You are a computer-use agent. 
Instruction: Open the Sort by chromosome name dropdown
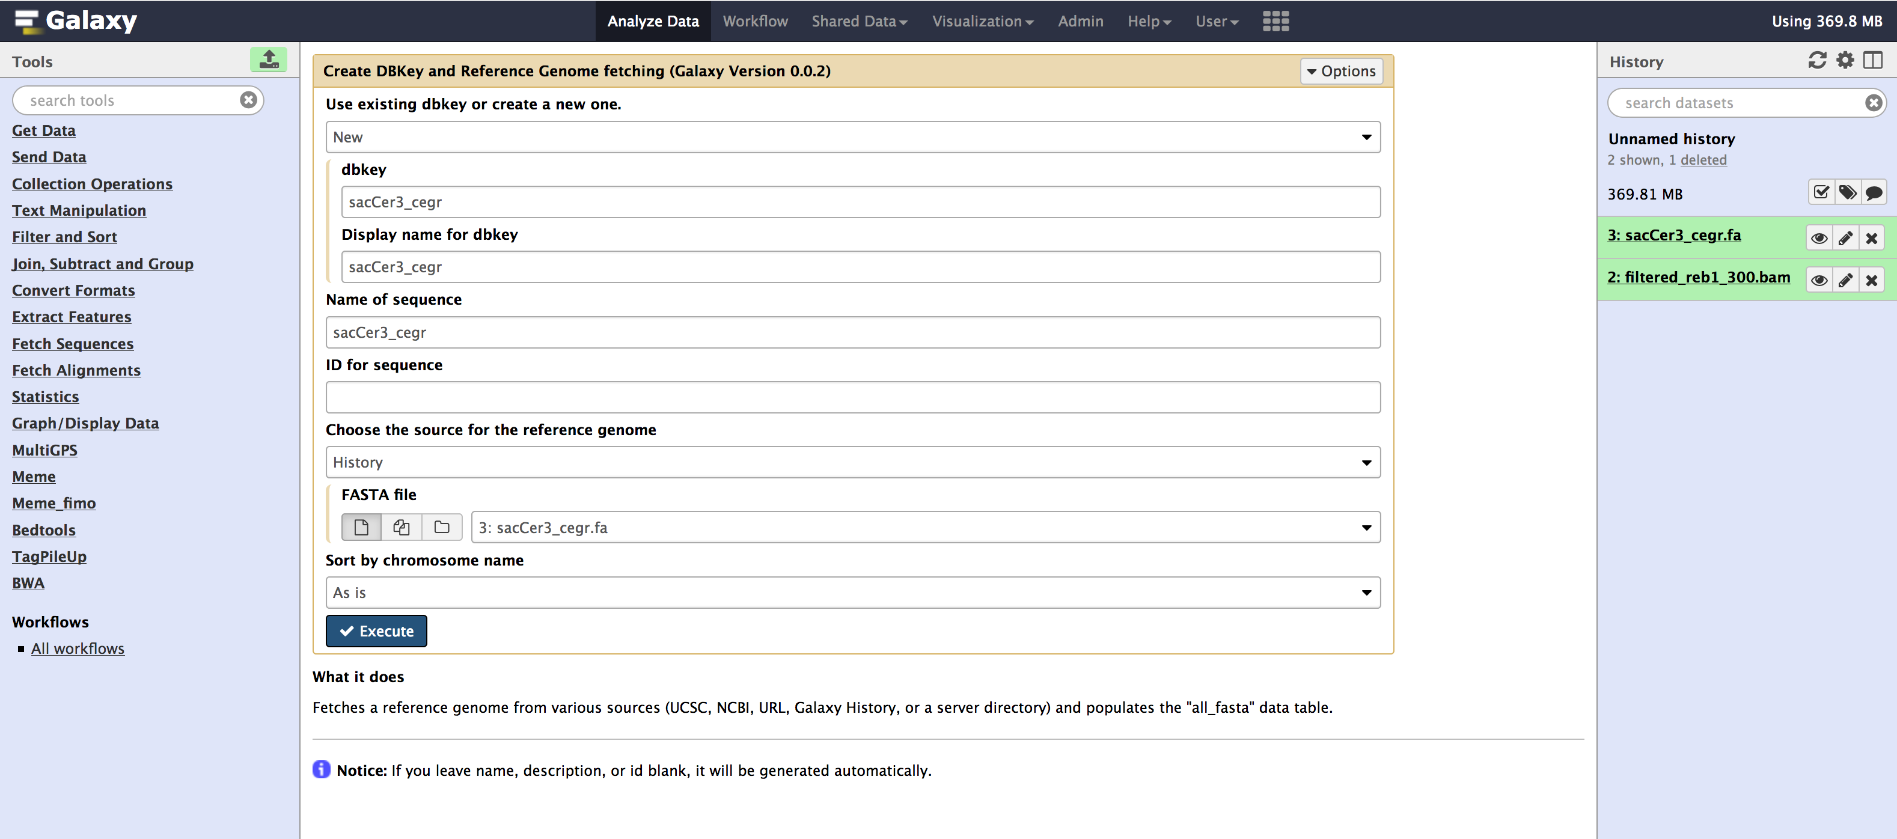click(x=852, y=593)
